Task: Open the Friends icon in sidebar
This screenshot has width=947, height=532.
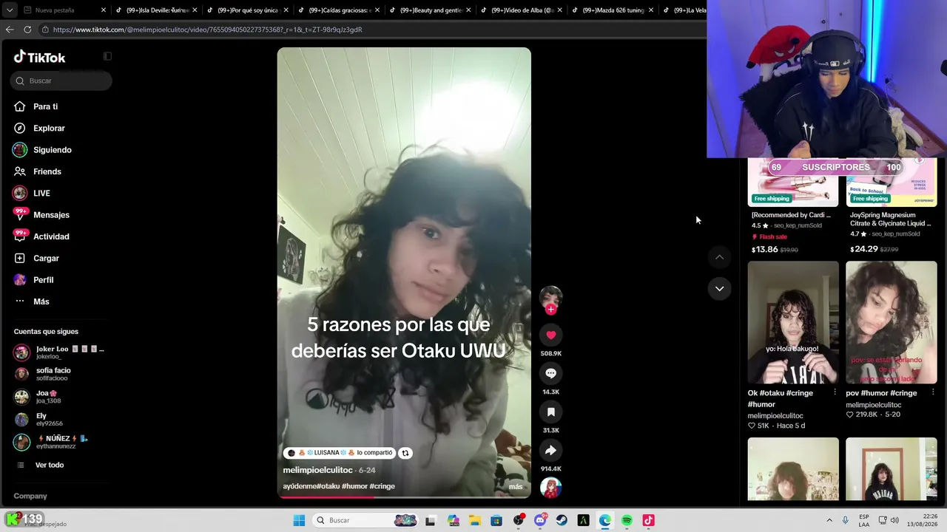Action: 20,171
